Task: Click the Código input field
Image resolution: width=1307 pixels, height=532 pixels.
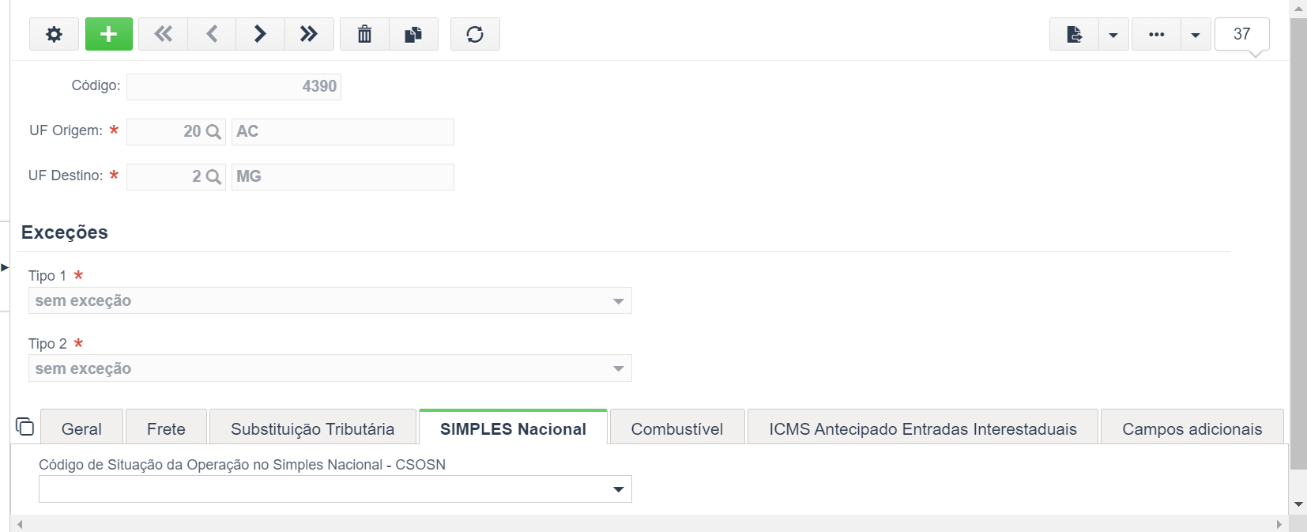Action: [x=234, y=86]
